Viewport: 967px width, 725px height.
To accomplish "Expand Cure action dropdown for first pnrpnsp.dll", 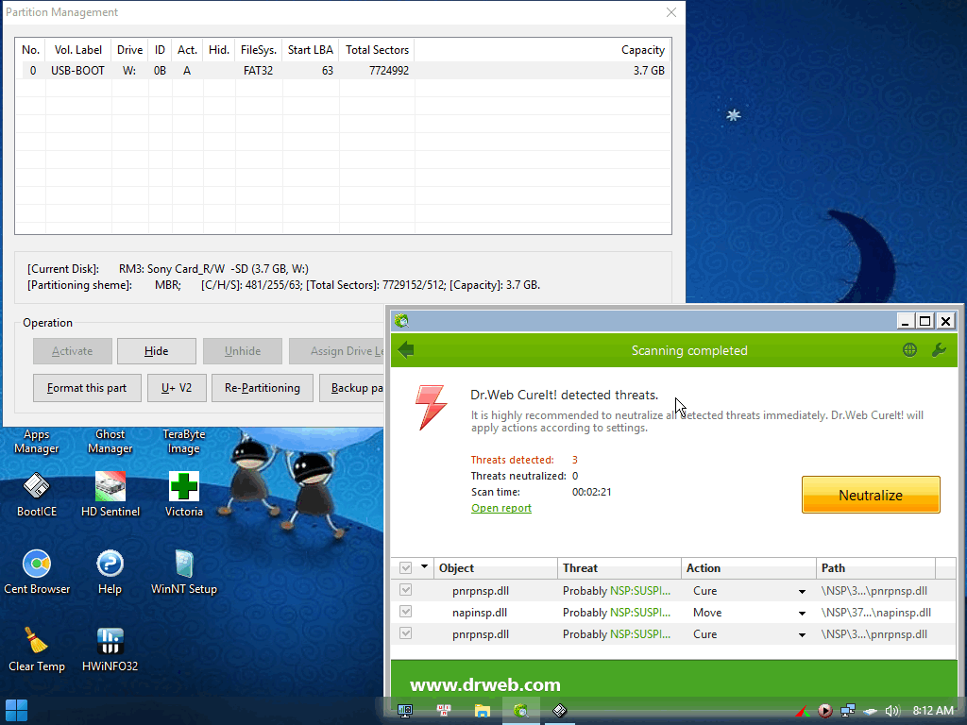I will point(802,591).
